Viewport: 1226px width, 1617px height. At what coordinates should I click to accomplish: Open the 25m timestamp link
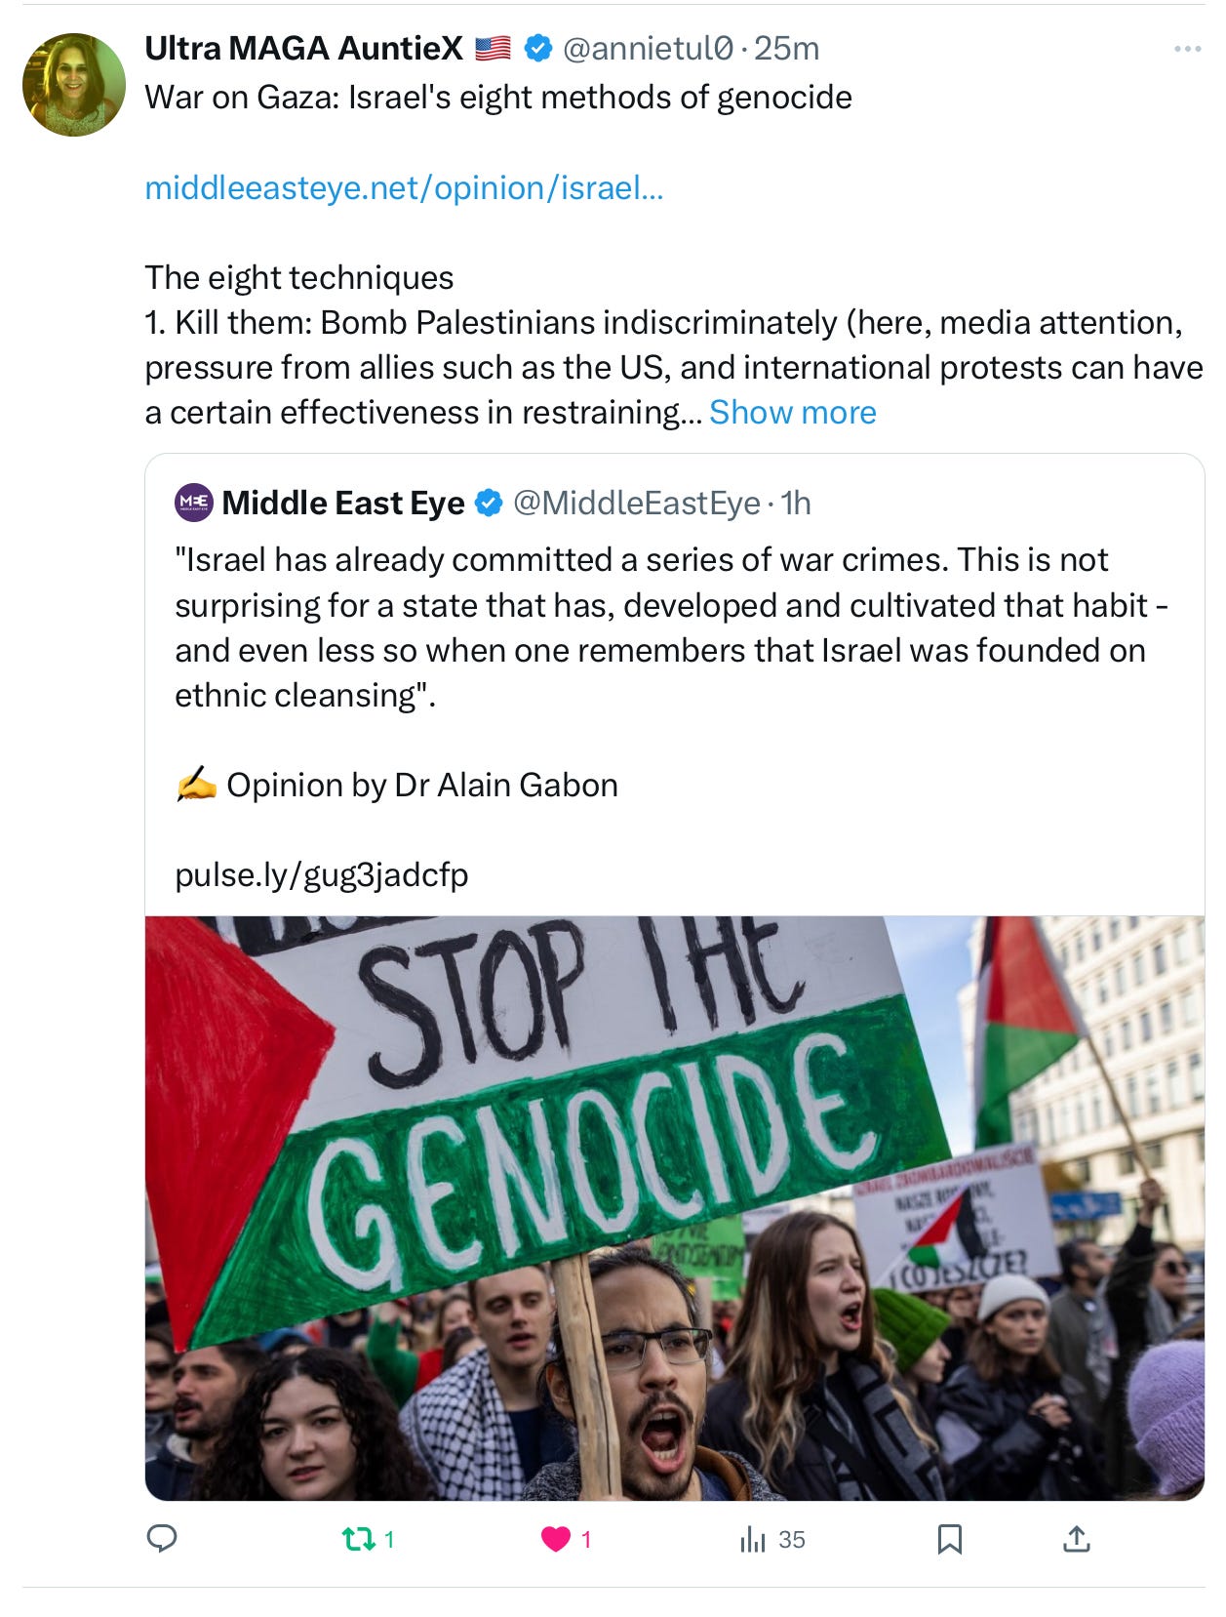(786, 48)
